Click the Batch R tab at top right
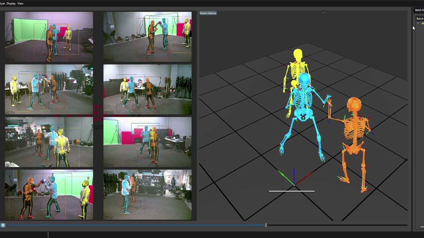 [x=419, y=10]
